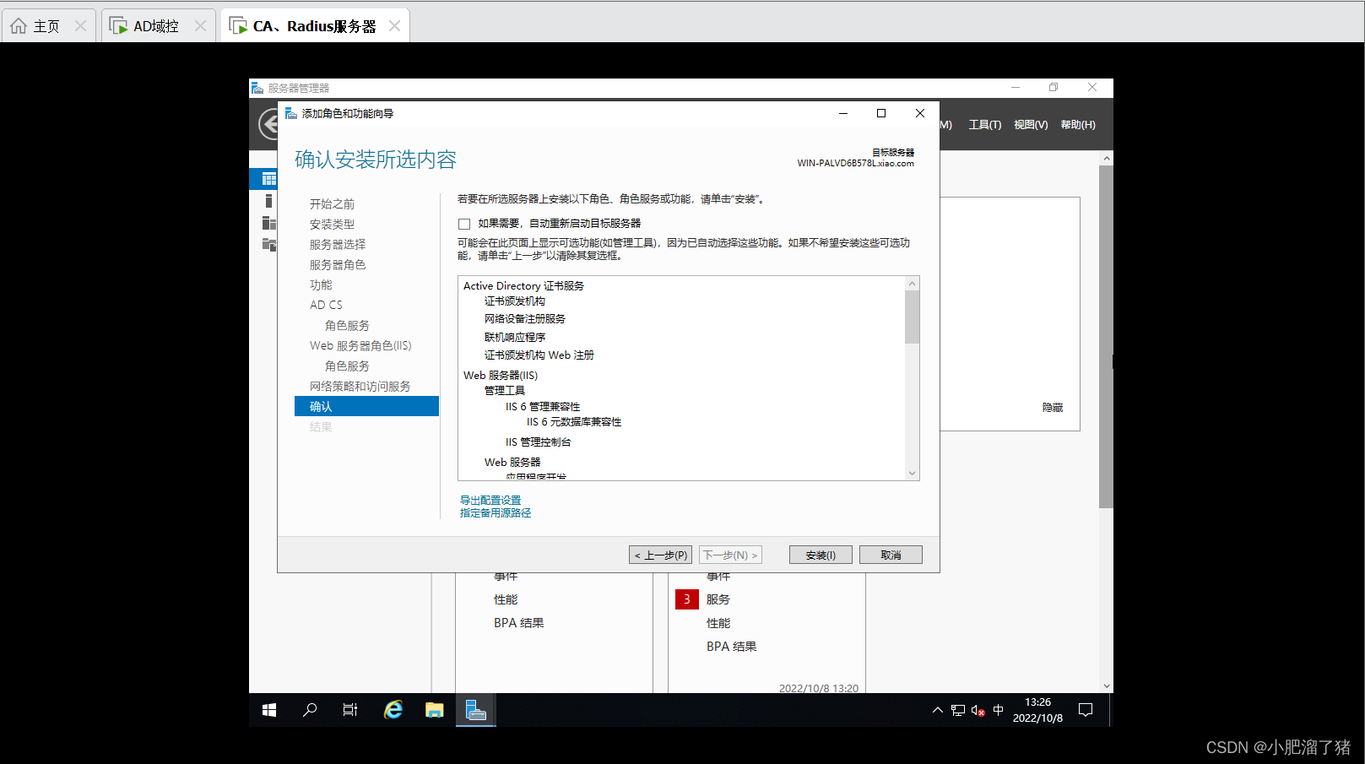Click 服务 next to red badge
The height and width of the screenshot is (764, 1365).
(718, 599)
